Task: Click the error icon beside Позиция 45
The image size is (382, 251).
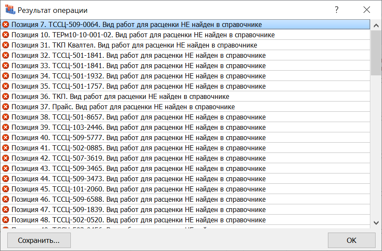Action: pos(6,189)
